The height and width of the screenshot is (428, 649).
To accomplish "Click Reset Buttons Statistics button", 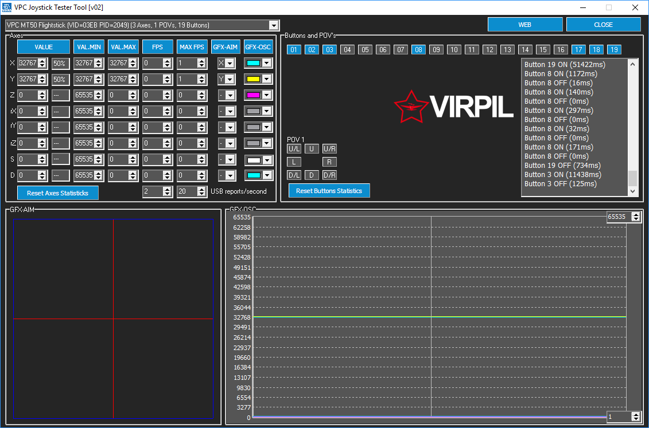I will 329,191.
